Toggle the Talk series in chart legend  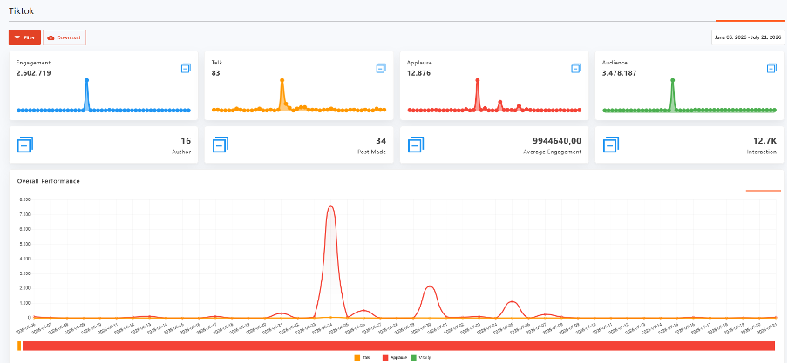(362, 358)
